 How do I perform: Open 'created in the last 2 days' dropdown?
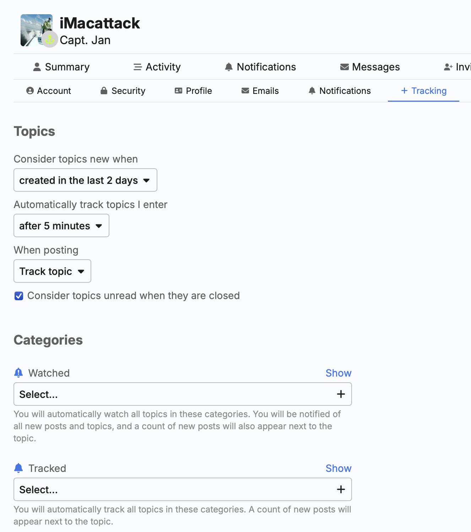tap(85, 180)
